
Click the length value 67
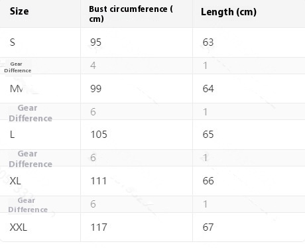click(208, 227)
